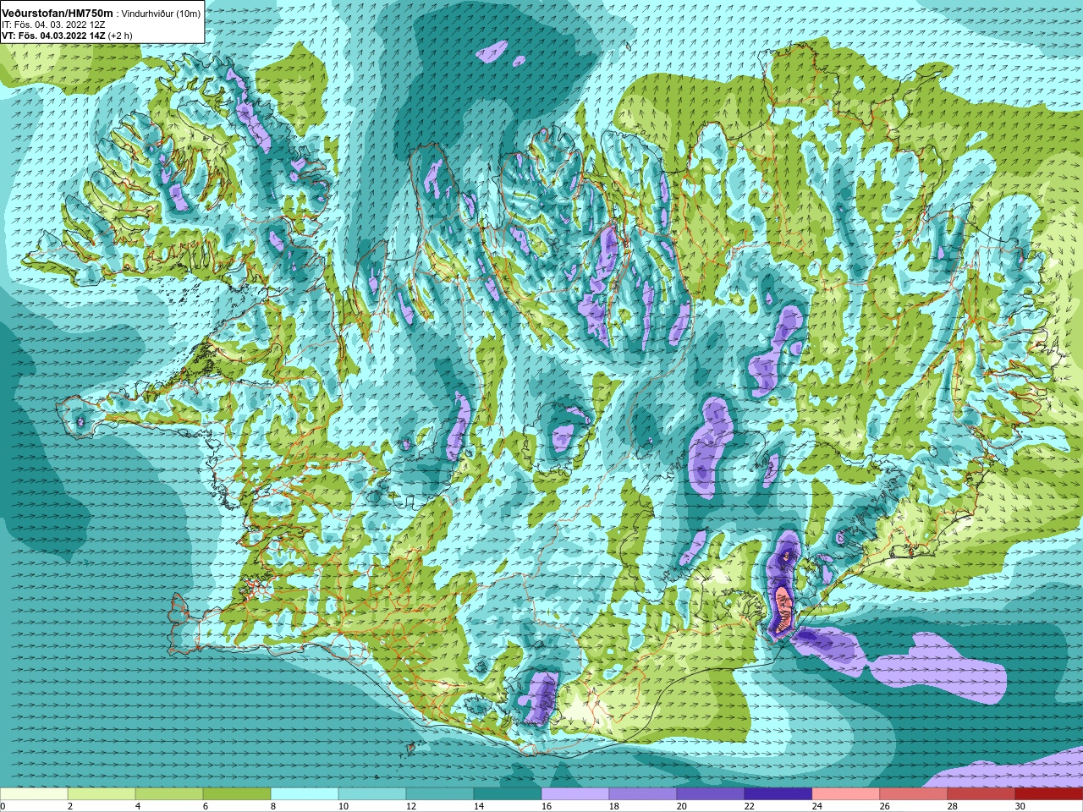The image size is (1083, 812).
Task: Select the bright cyan 8–10 legend swatch
Action: [305, 794]
